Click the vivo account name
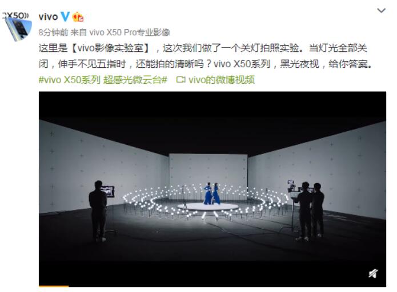The image size is (397, 292). pyautogui.click(x=48, y=17)
